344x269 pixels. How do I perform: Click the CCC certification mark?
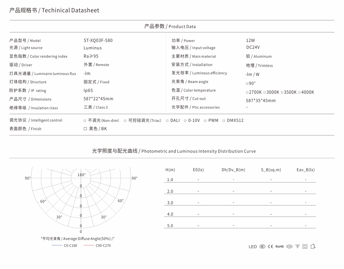click(262, 247)
